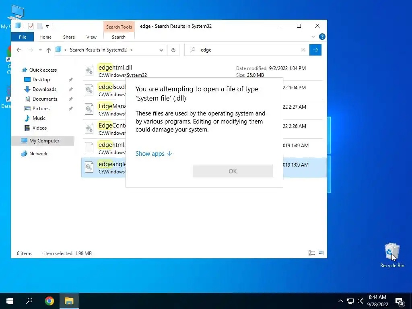Click the edgeangle file gear icon
The image size is (412, 309).
pyautogui.click(x=89, y=167)
